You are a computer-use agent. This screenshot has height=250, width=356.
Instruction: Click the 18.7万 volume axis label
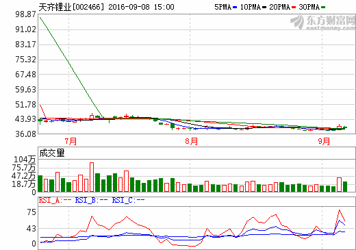click(x=24, y=184)
